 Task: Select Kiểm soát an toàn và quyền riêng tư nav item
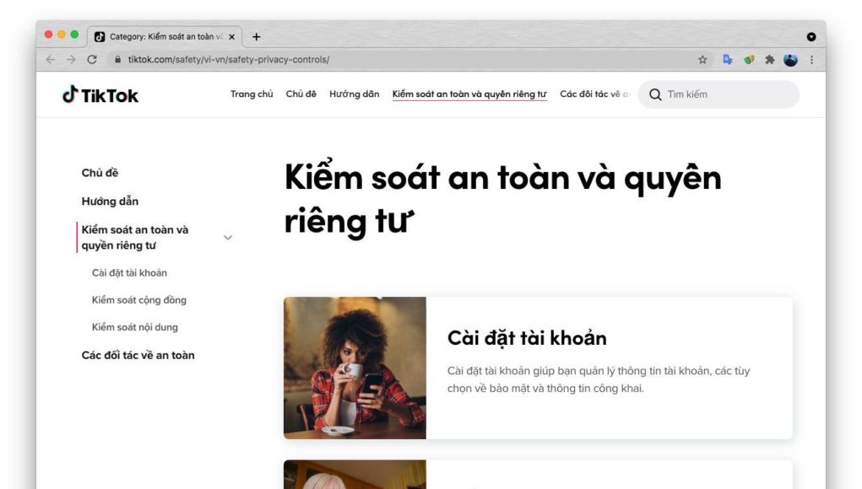coord(469,94)
